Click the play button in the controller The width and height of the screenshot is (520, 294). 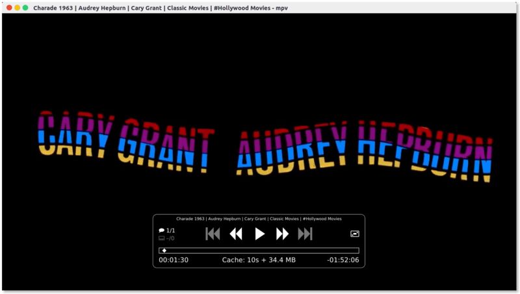(x=259, y=234)
